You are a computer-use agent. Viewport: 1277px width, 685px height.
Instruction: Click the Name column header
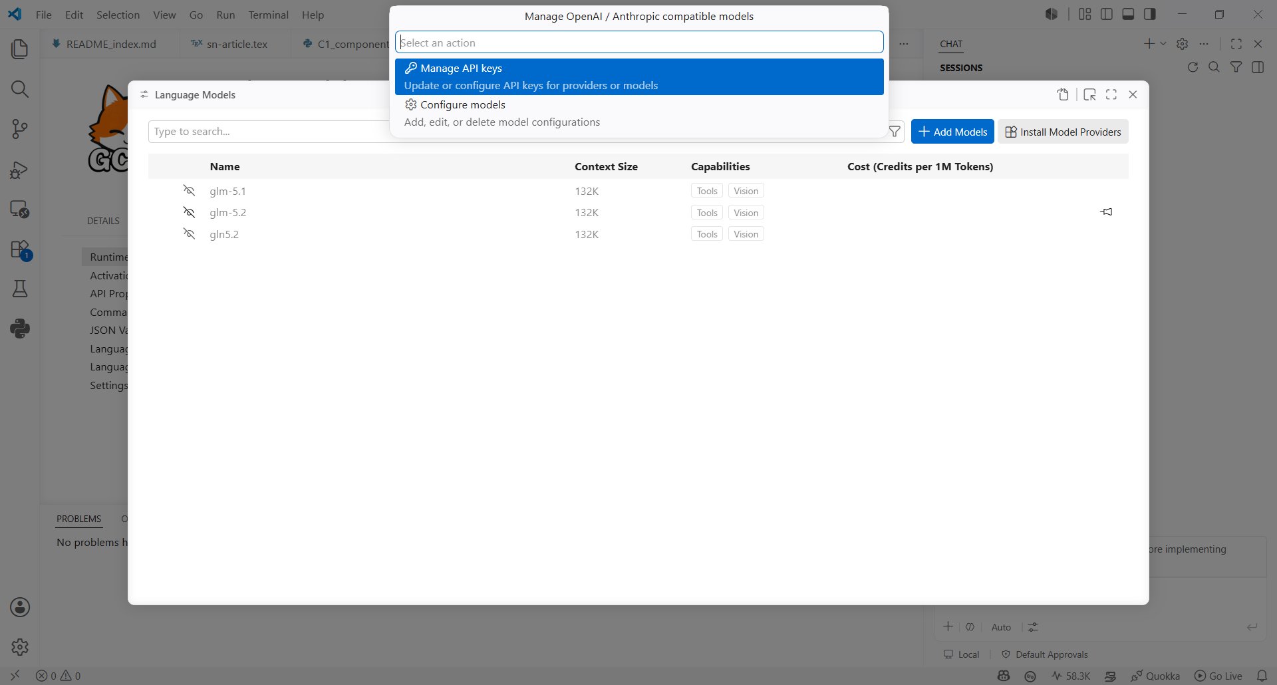(225, 166)
